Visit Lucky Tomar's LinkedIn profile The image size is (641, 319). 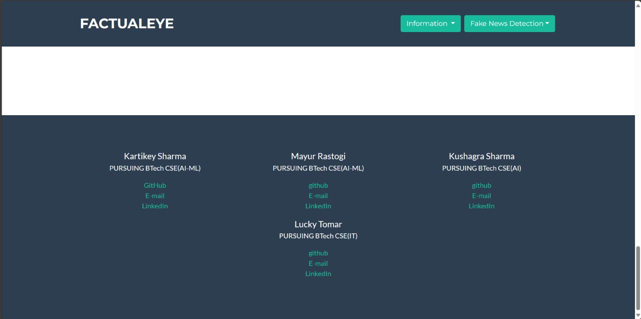coord(318,273)
